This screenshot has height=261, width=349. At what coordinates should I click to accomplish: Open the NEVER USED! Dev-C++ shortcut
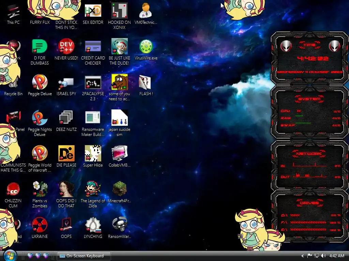point(66,49)
